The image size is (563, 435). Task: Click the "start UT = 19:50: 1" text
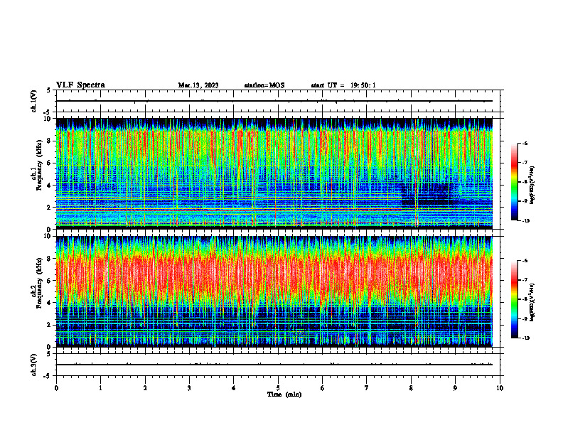click(x=343, y=85)
